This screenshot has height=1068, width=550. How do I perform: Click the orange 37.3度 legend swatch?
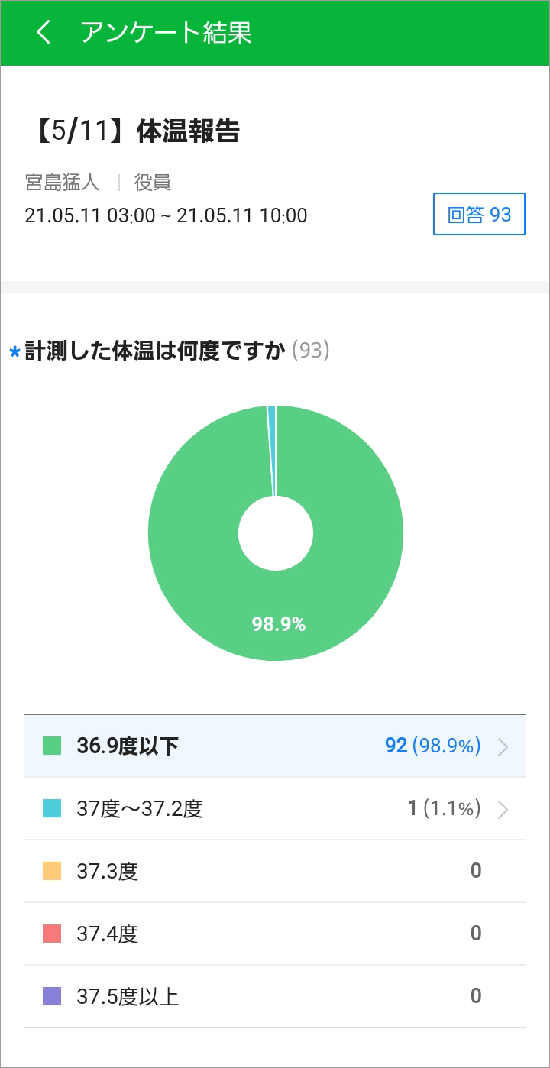pyautogui.click(x=52, y=871)
